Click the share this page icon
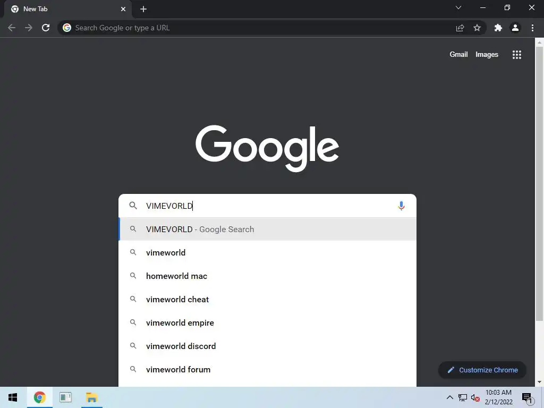 (x=460, y=28)
